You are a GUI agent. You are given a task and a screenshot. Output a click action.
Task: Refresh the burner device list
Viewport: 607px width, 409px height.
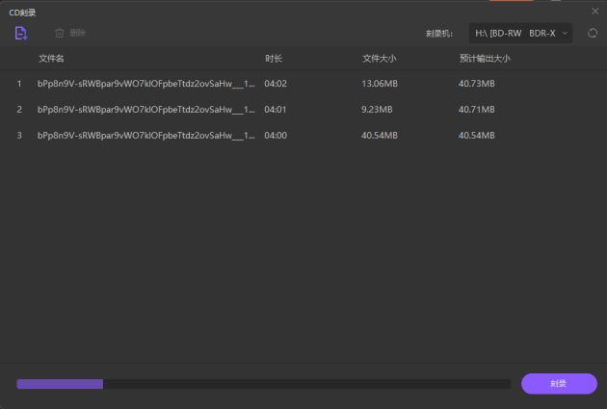(593, 34)
